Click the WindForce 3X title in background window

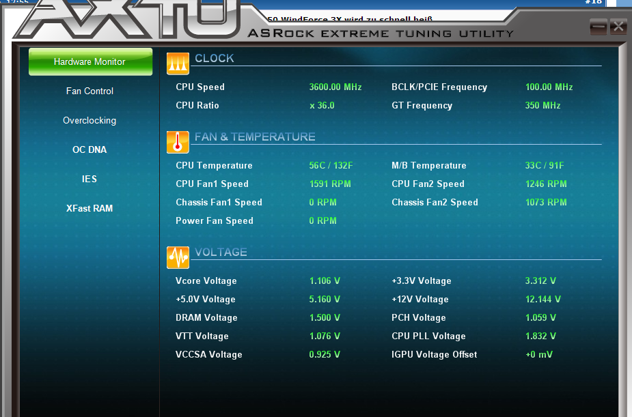pos(350,19)
